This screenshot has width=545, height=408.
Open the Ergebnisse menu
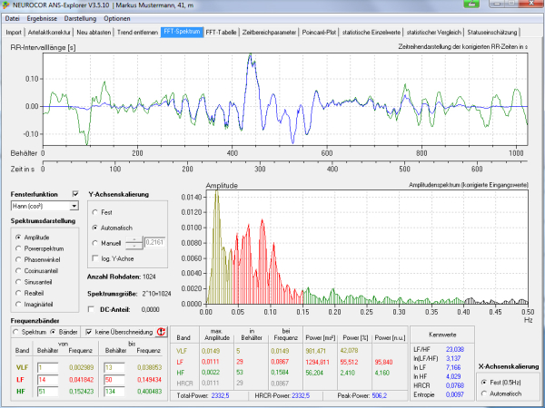(42, 18)
